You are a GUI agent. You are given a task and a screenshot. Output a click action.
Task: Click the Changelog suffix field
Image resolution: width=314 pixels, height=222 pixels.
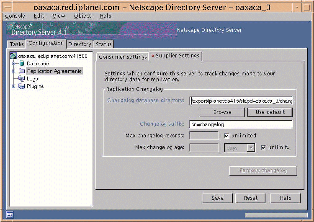click(x=241, y=124)
